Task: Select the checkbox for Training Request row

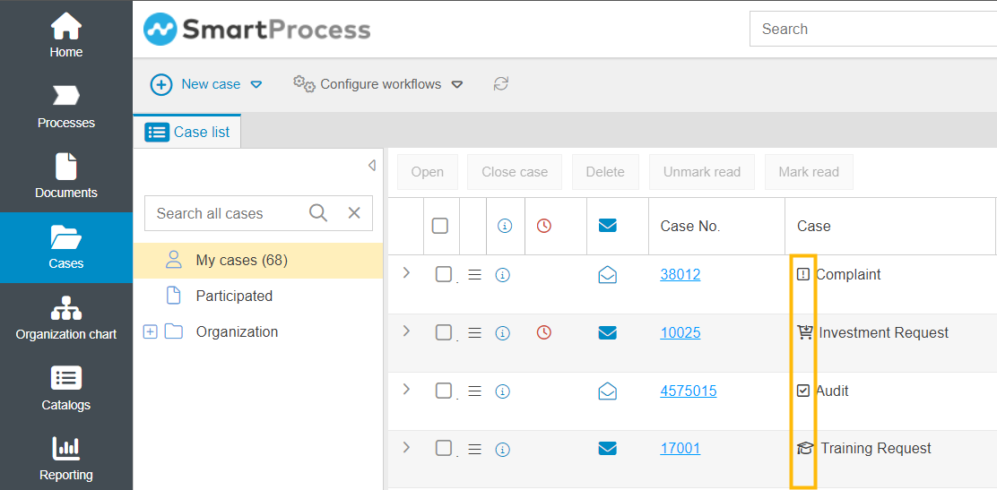Action: 444,448
